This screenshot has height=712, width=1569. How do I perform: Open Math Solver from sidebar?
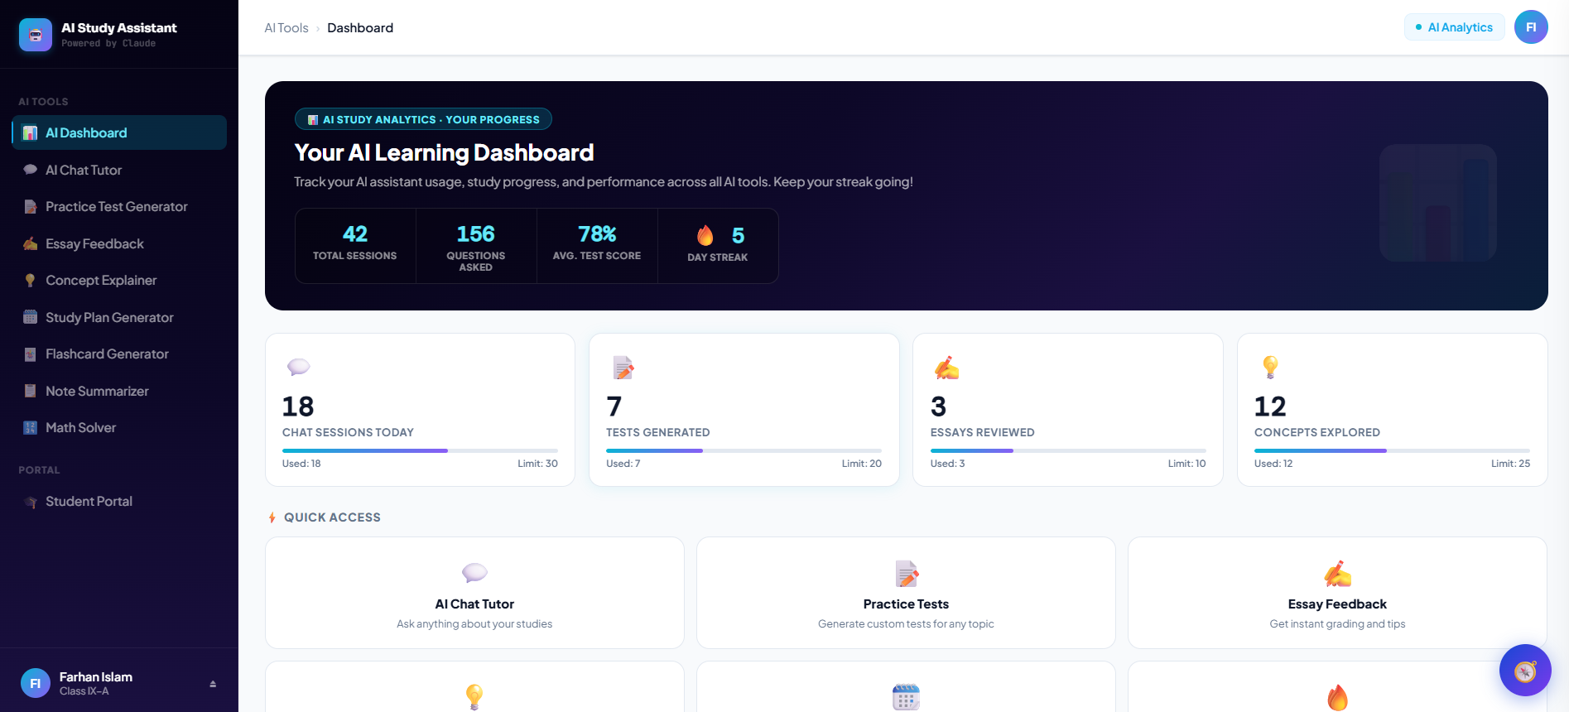[x=119, y=428]
